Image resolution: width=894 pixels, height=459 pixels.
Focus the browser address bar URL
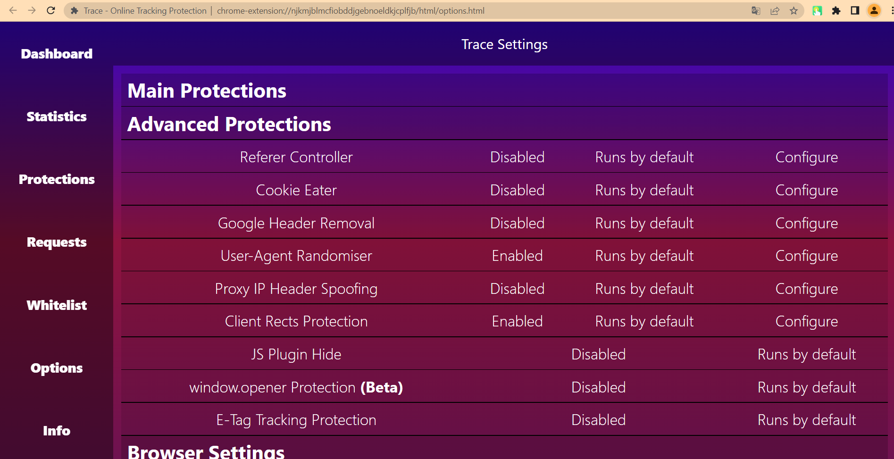350,10
